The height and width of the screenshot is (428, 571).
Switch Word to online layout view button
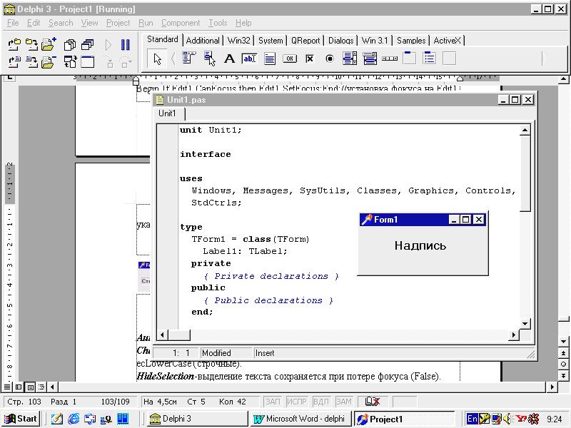point(19,387)
